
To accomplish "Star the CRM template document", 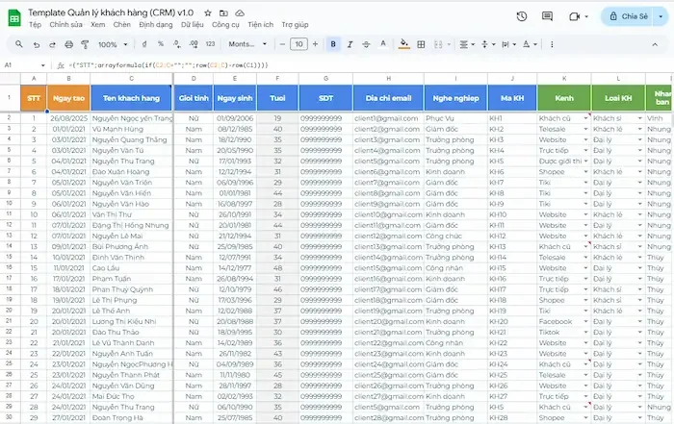I will click(x=208, y=12).
